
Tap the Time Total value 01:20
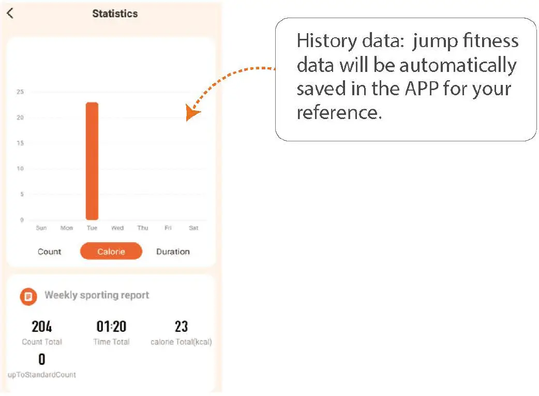point(111,327)
